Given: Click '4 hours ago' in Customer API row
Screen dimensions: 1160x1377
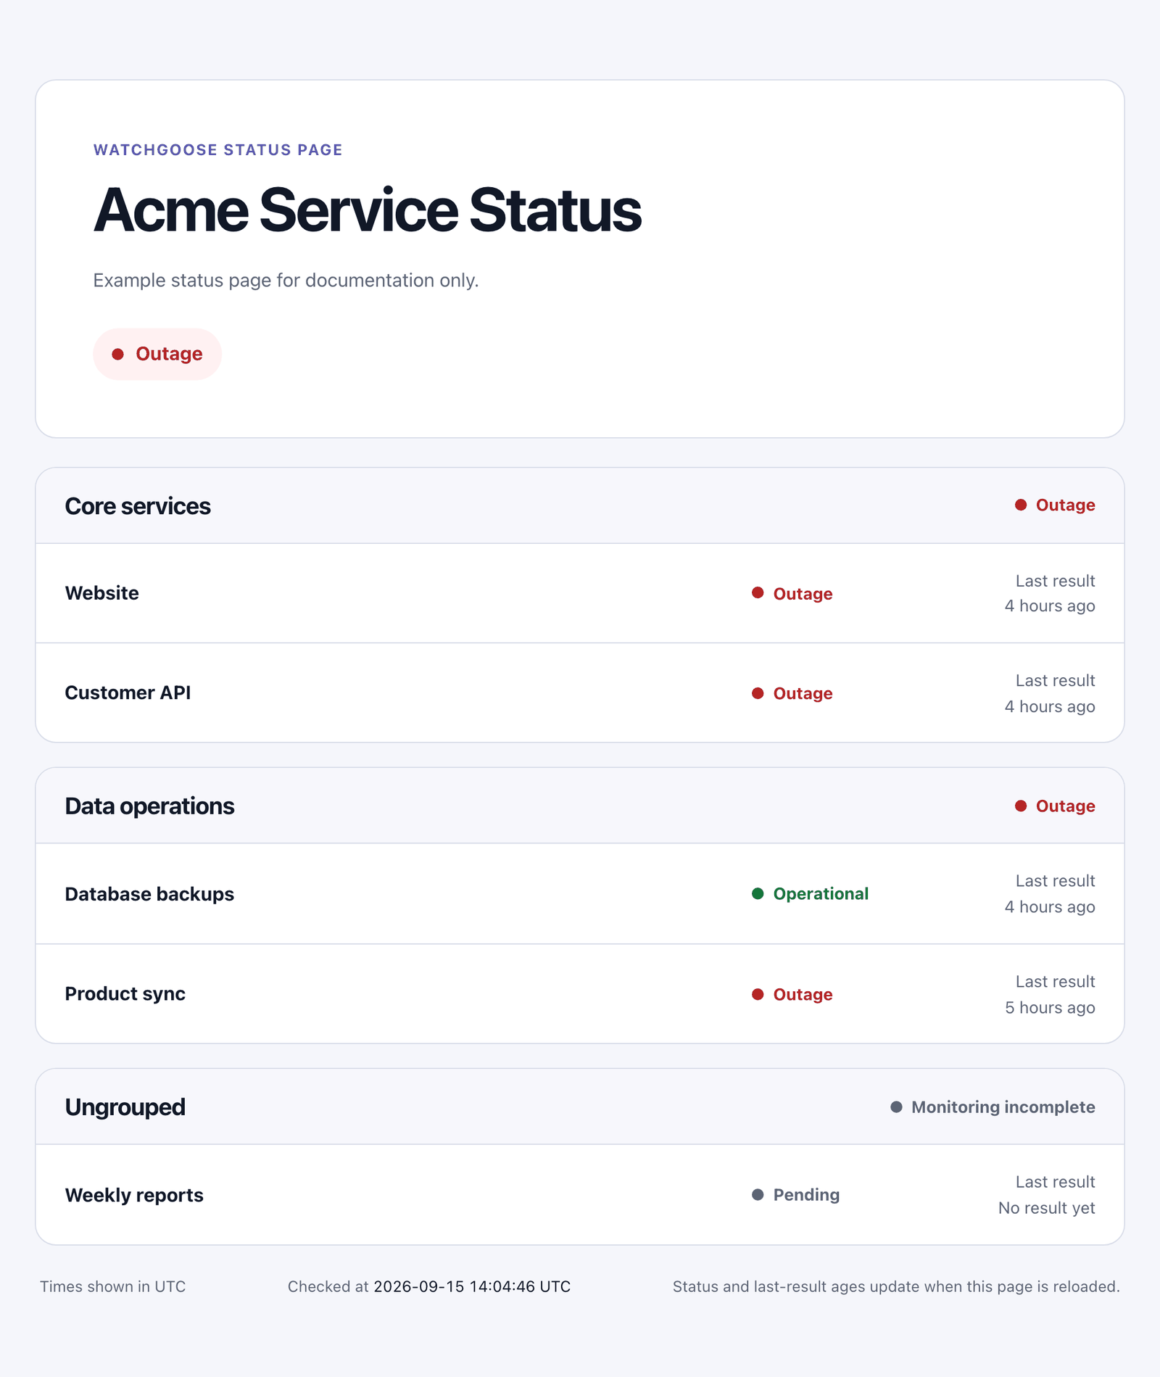Looking at the screenshot, I should click(x=1050, y=706).
